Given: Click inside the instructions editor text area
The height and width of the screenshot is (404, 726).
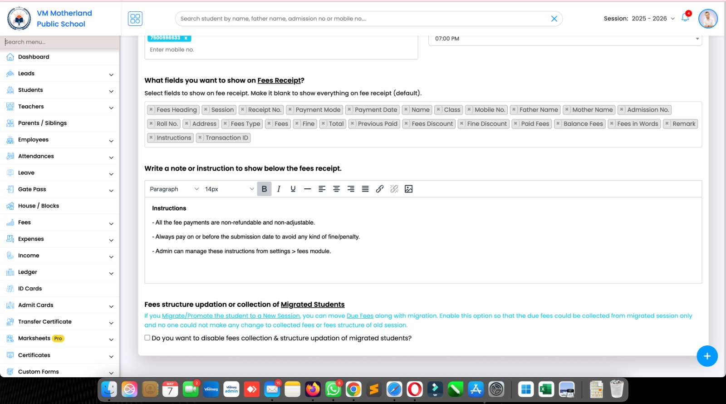Looking at the screenshot, I should pos(423,240).
